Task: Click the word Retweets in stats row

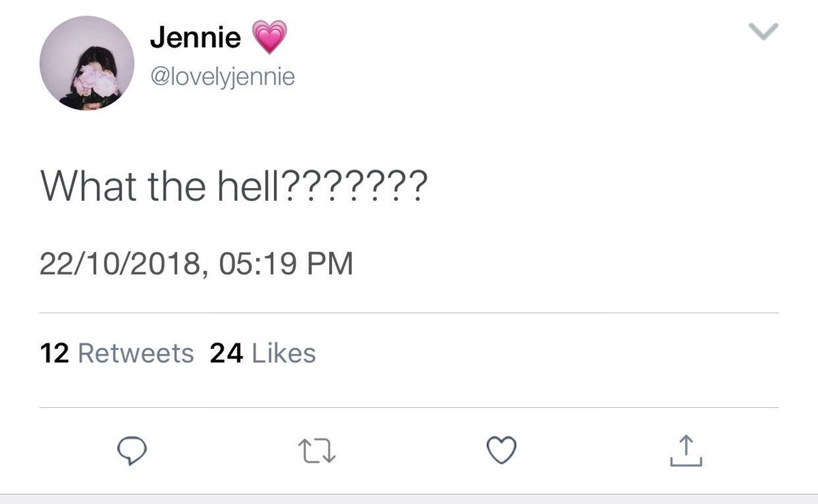Action: point(136,353)
